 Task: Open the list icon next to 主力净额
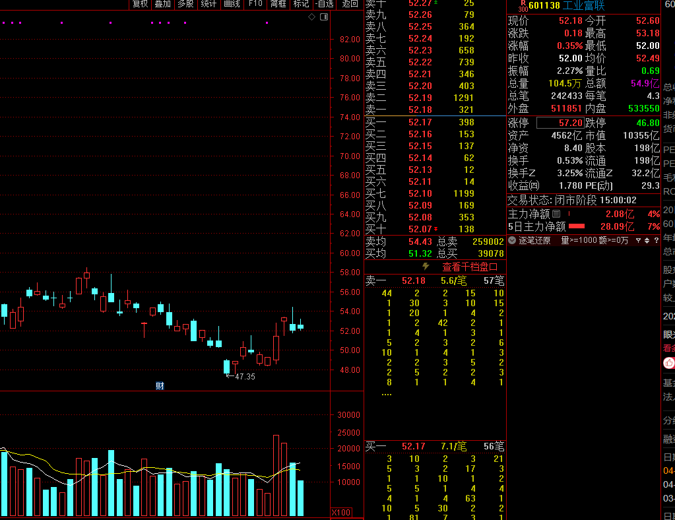click(x=556, y=214)
